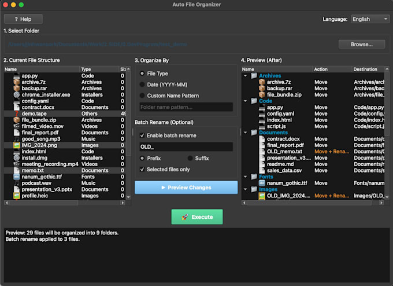The image size is (393, 286).
Task: Choose the Suffix radio button
Action: pyautogui.click(x=190, y=158)
